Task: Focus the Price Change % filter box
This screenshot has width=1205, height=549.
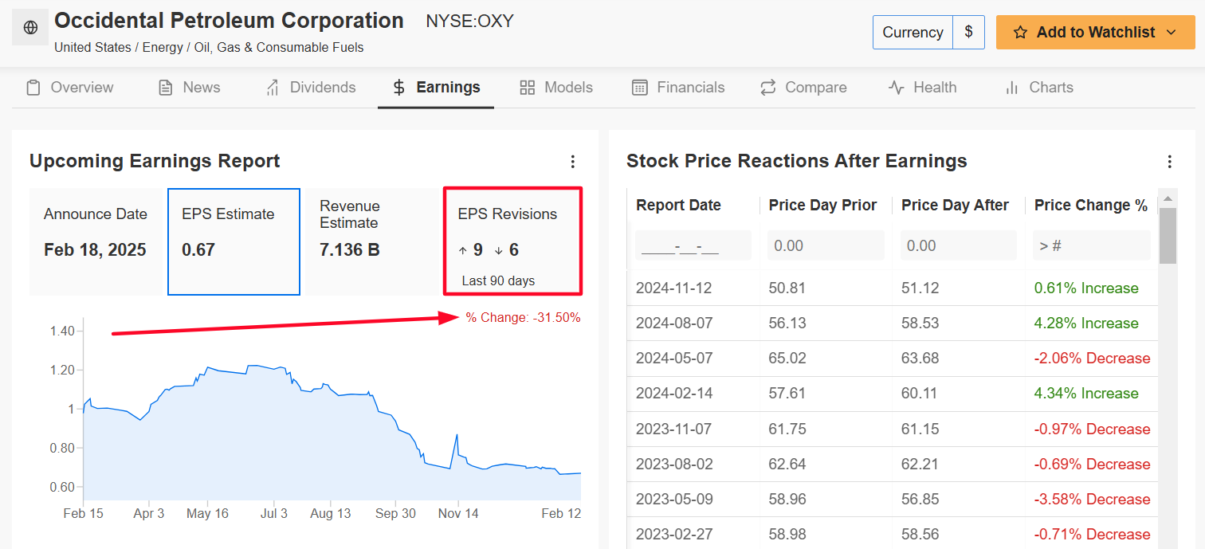Action: 1090,245
